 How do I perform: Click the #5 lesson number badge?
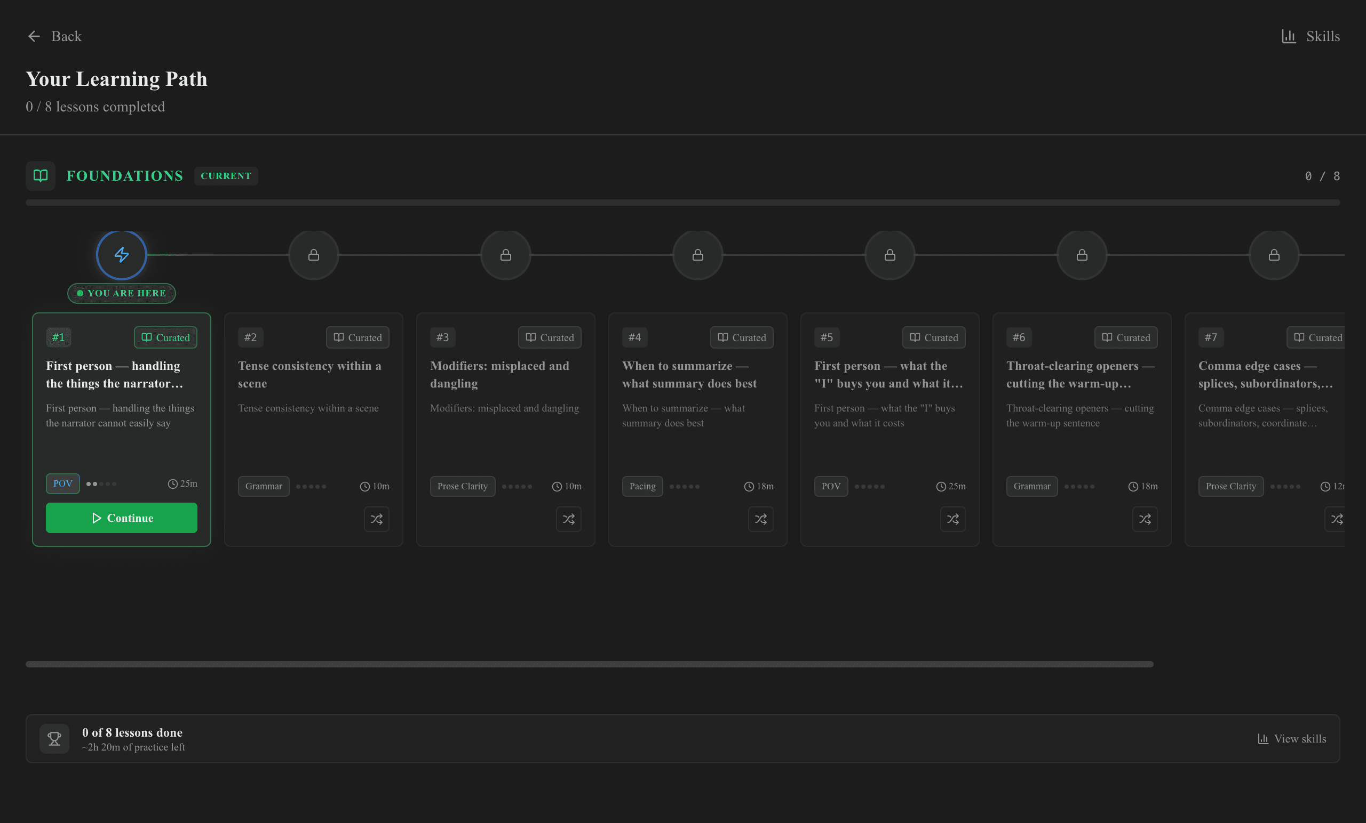tap(827, 337)
